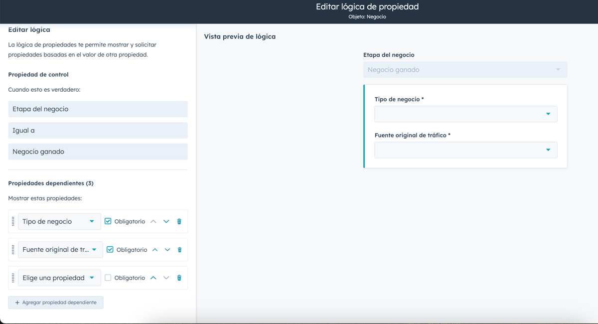Move Fuente original de tráfico row down
Viewport: 598px width, 324px height.
(x=167, y=250)
